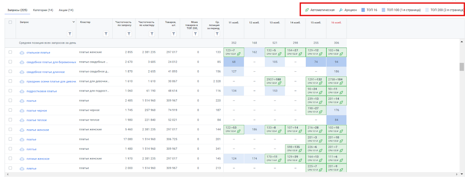Open the плвтье query link
The height and width of the screenshot is (177, 465).
tap(31, 169)
